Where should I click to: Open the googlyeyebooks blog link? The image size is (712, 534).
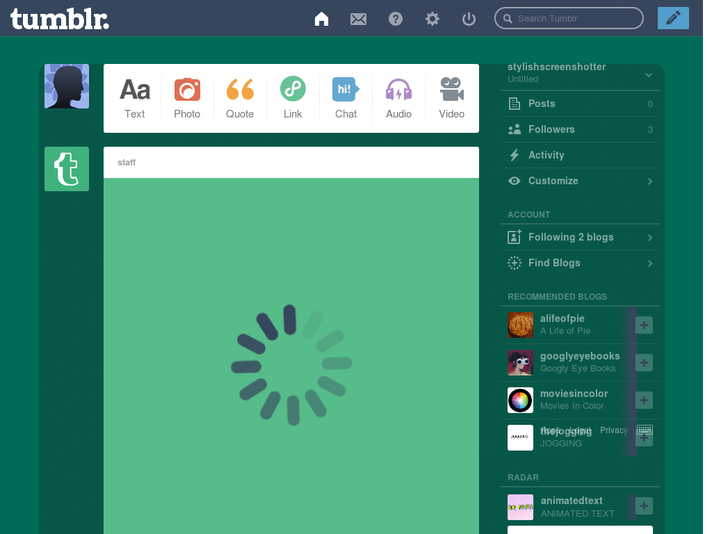pyautogui.click(x=580, y=356)
